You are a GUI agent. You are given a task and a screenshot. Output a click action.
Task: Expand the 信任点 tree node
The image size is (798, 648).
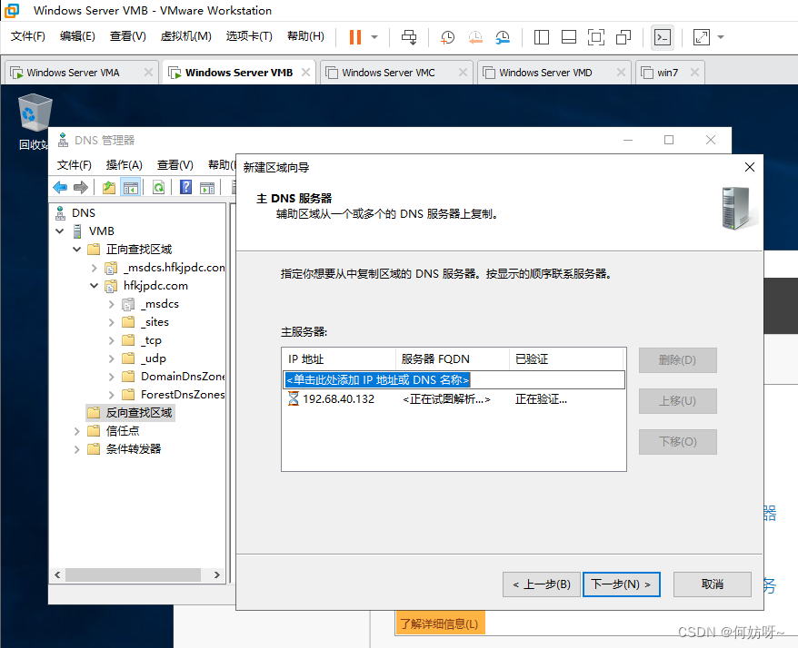pos(77,431)
